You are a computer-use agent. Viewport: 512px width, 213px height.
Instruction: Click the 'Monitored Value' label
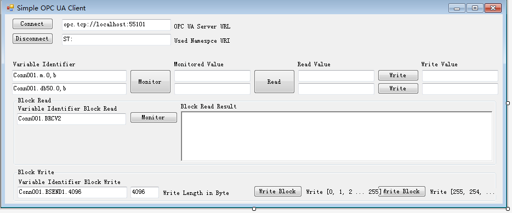tap(199, 64)
